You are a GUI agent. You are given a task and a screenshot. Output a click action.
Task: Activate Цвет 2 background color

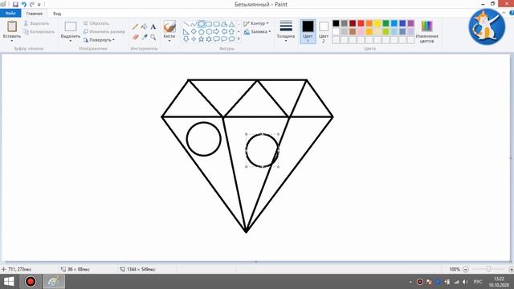tap(324, 31)
